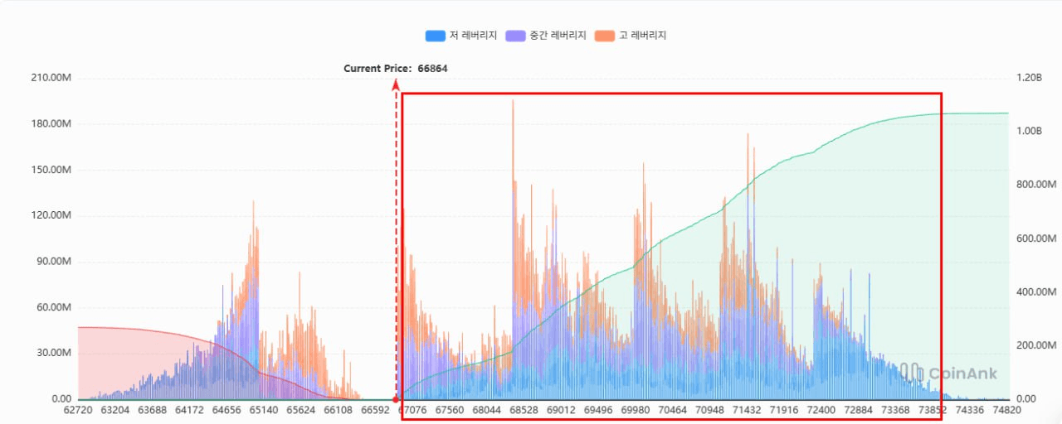Click the CoinAnk watermark logo icon
Image resolution: width=1062 pixels, height=424 pixels.
(x=912, y=373)
